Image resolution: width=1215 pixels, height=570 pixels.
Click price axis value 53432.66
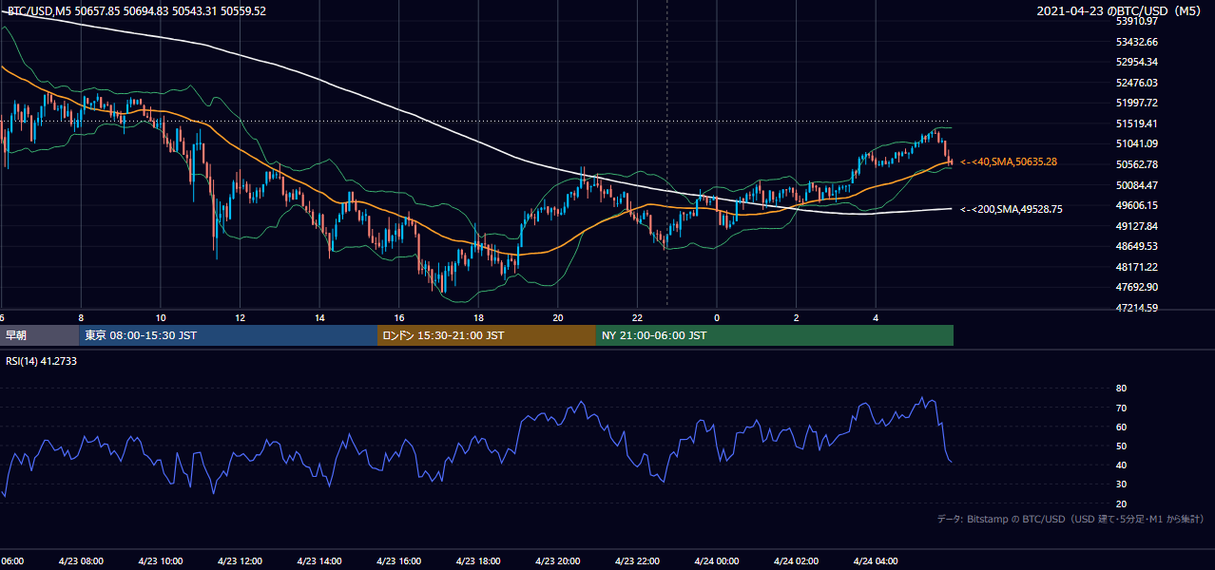point(1136,42)
